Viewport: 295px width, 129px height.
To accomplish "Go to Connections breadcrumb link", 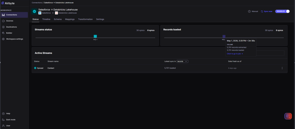I will 37,3.
